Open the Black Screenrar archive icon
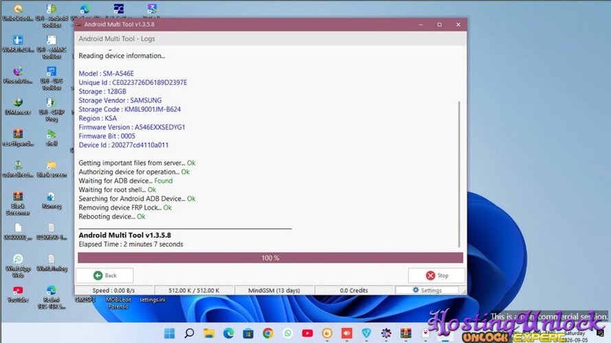The width and height of the screenshot is (611, 343). point(18,203)
